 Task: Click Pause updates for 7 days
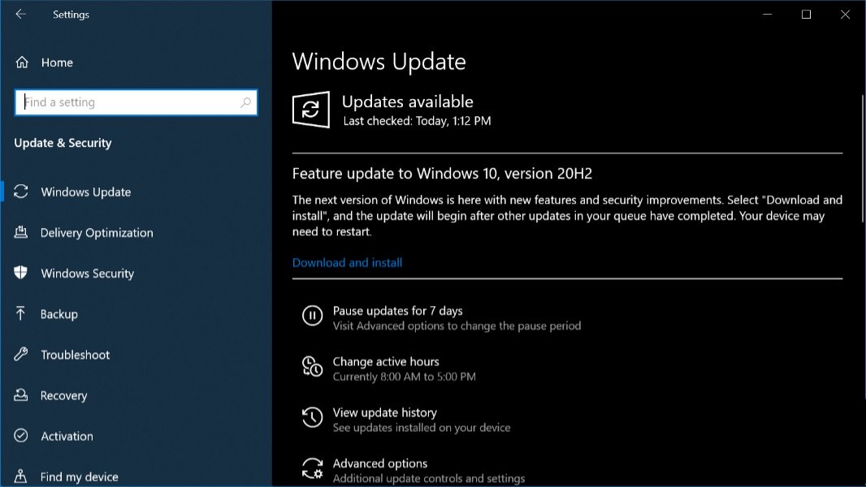(397, 311)
